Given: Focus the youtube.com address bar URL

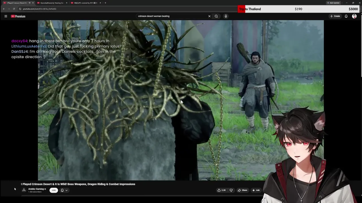Looking at the screenshot, I should pos(40,9).
